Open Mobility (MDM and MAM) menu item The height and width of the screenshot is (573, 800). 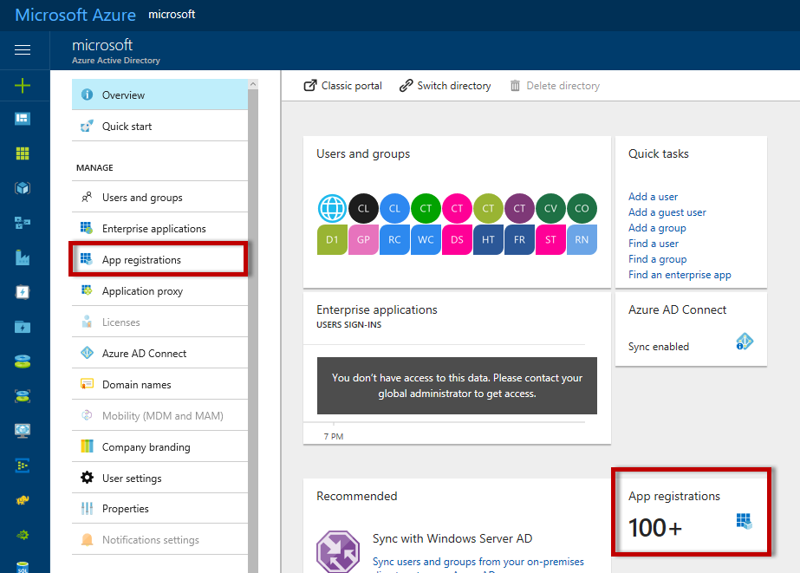tap(159, 416)
